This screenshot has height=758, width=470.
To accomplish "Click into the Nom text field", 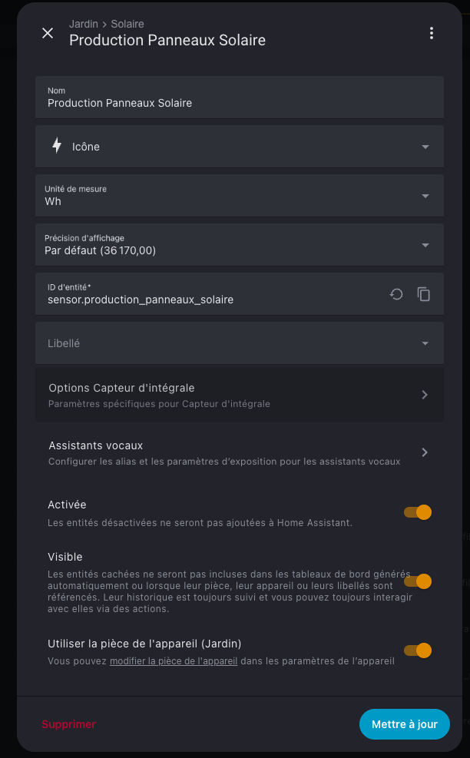I will pyautogui.click(x=240, y=98).
